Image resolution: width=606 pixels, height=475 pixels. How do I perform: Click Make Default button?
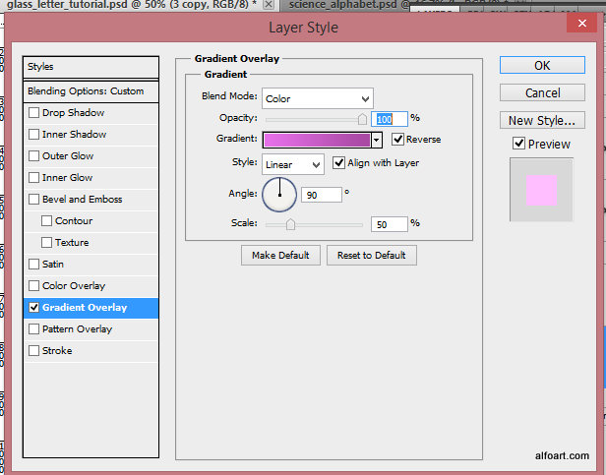point(279,255)
